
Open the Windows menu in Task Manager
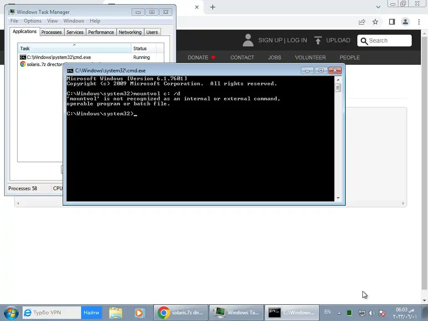[74, 21]
